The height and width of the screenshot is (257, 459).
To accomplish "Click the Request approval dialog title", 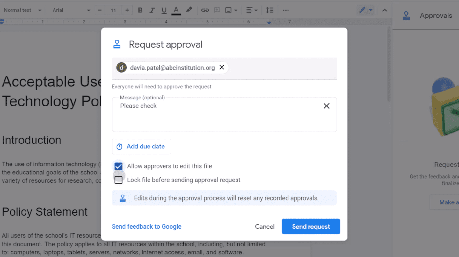I will click(x=166, y=44).
